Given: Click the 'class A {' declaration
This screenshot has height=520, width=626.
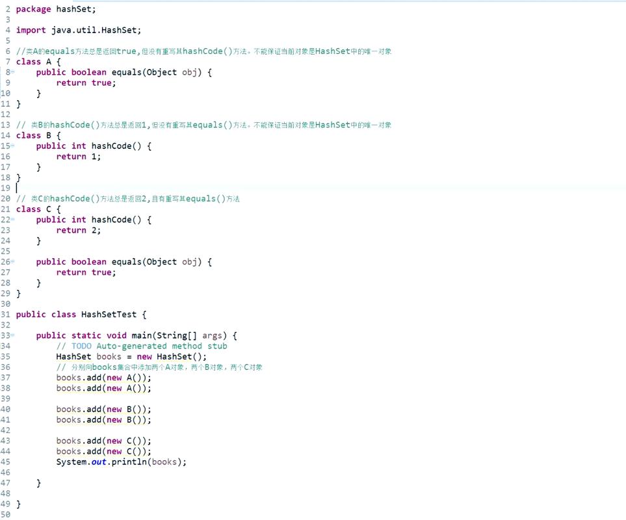Looking at the screenshot, I should [x=38, y=62].
